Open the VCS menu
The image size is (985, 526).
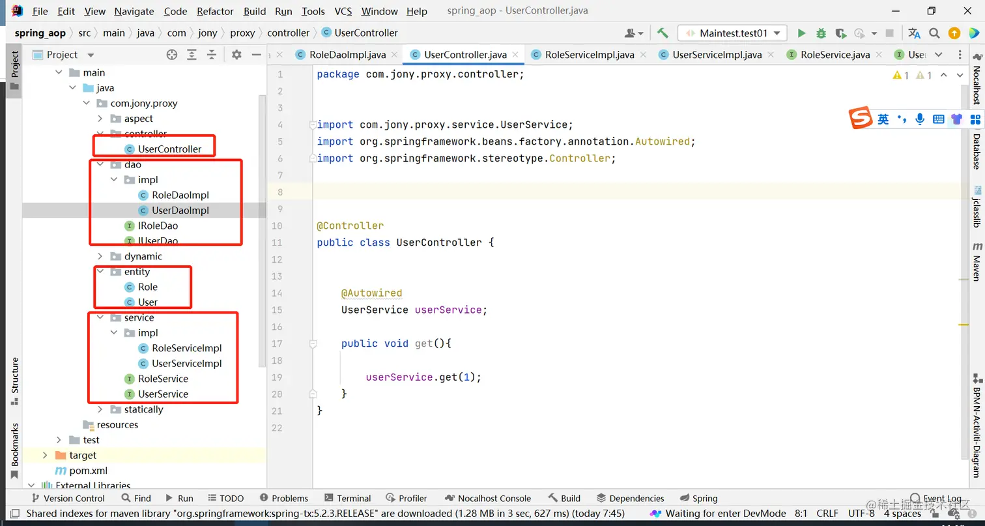tap(343, 11)
